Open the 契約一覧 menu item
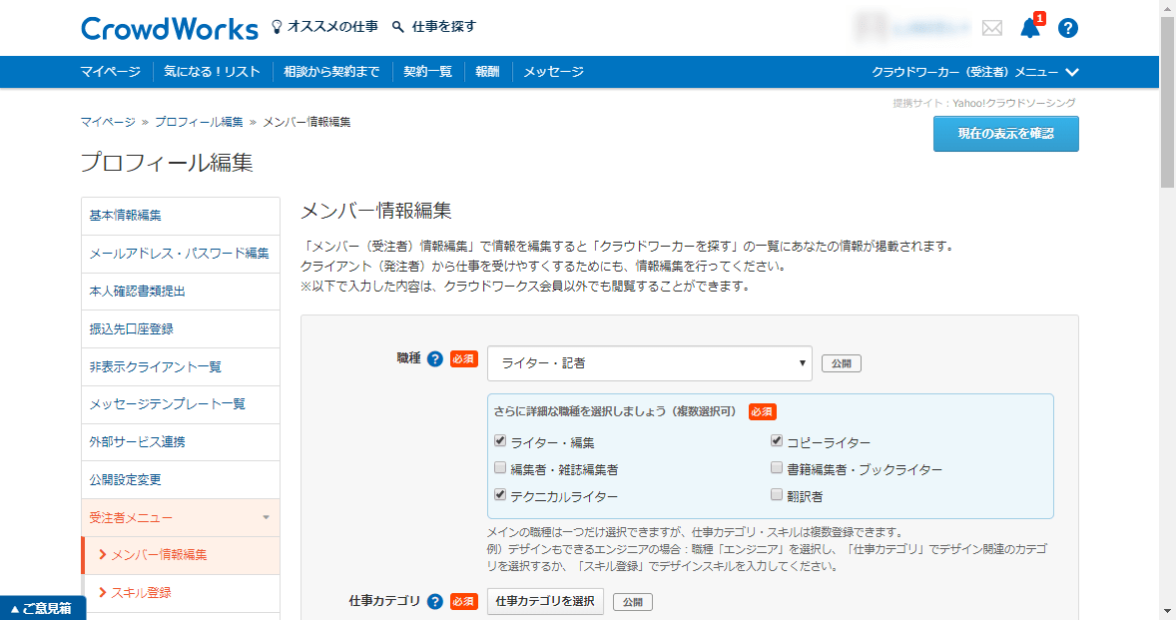The image size is (1176, 620). (x=427, y=72)
